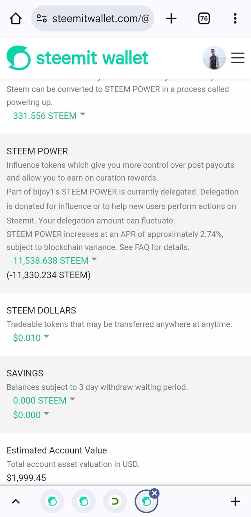Collapse the bottom tab strip with the up chevron
The width and height of the screenshot is (251, 517).
(x=16, y=501)
